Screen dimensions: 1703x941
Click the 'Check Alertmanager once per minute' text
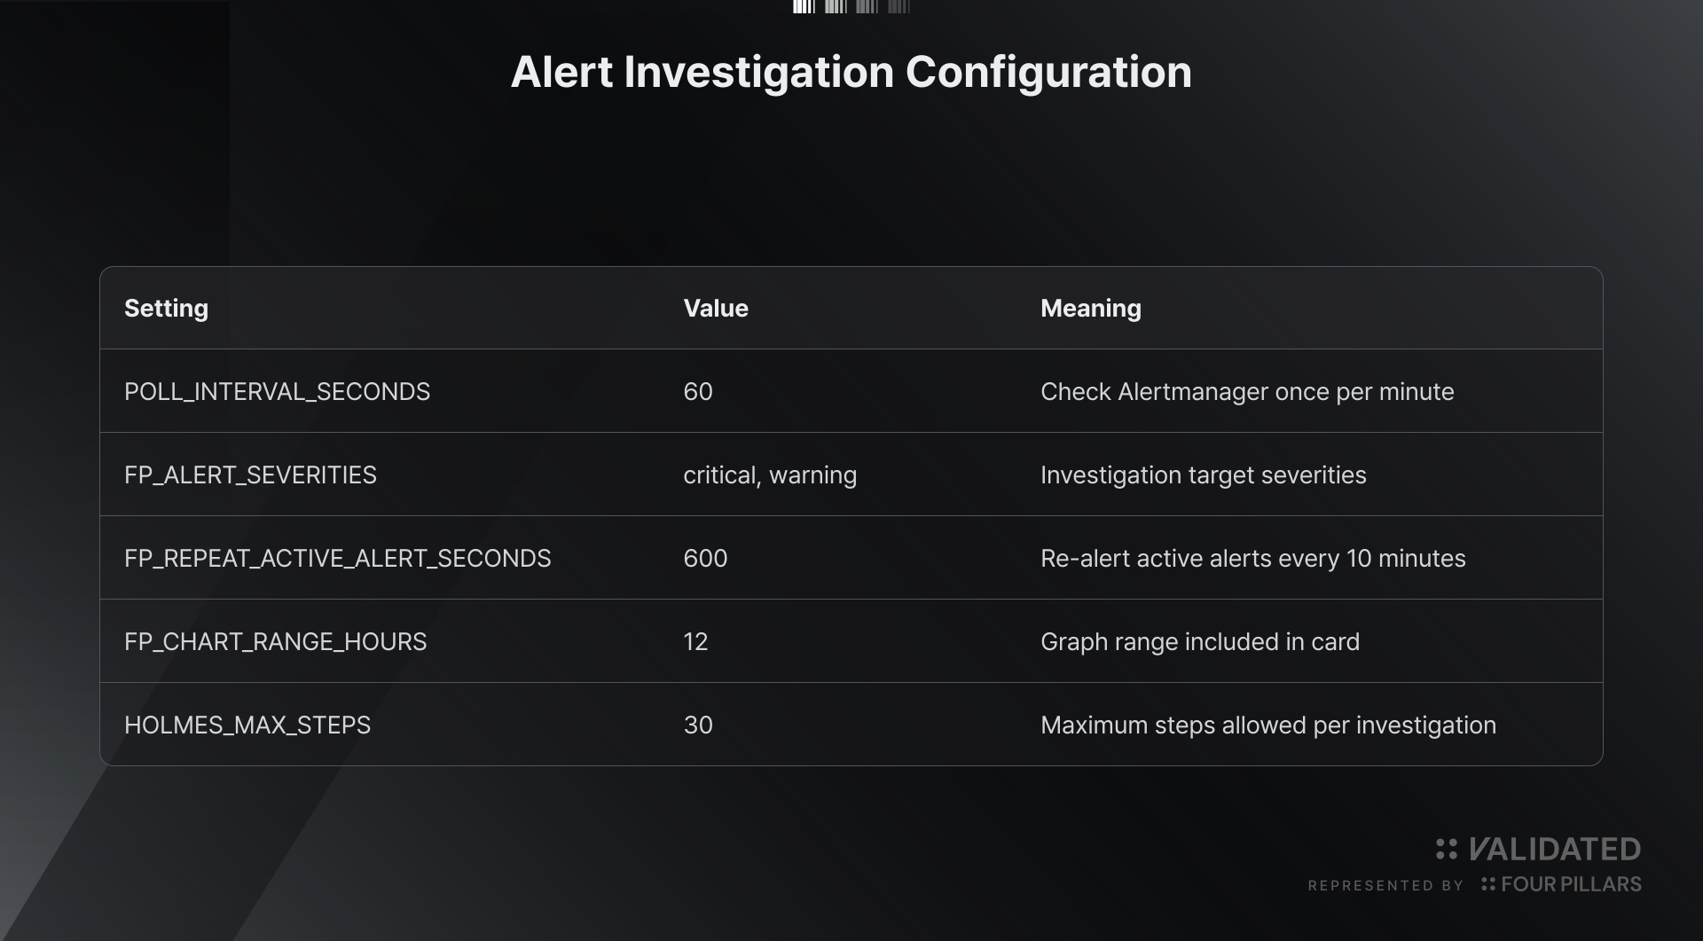[1247, 391]
